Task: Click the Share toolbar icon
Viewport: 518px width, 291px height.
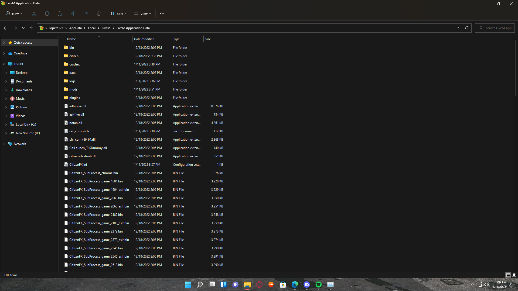Action: click(86, 13)
